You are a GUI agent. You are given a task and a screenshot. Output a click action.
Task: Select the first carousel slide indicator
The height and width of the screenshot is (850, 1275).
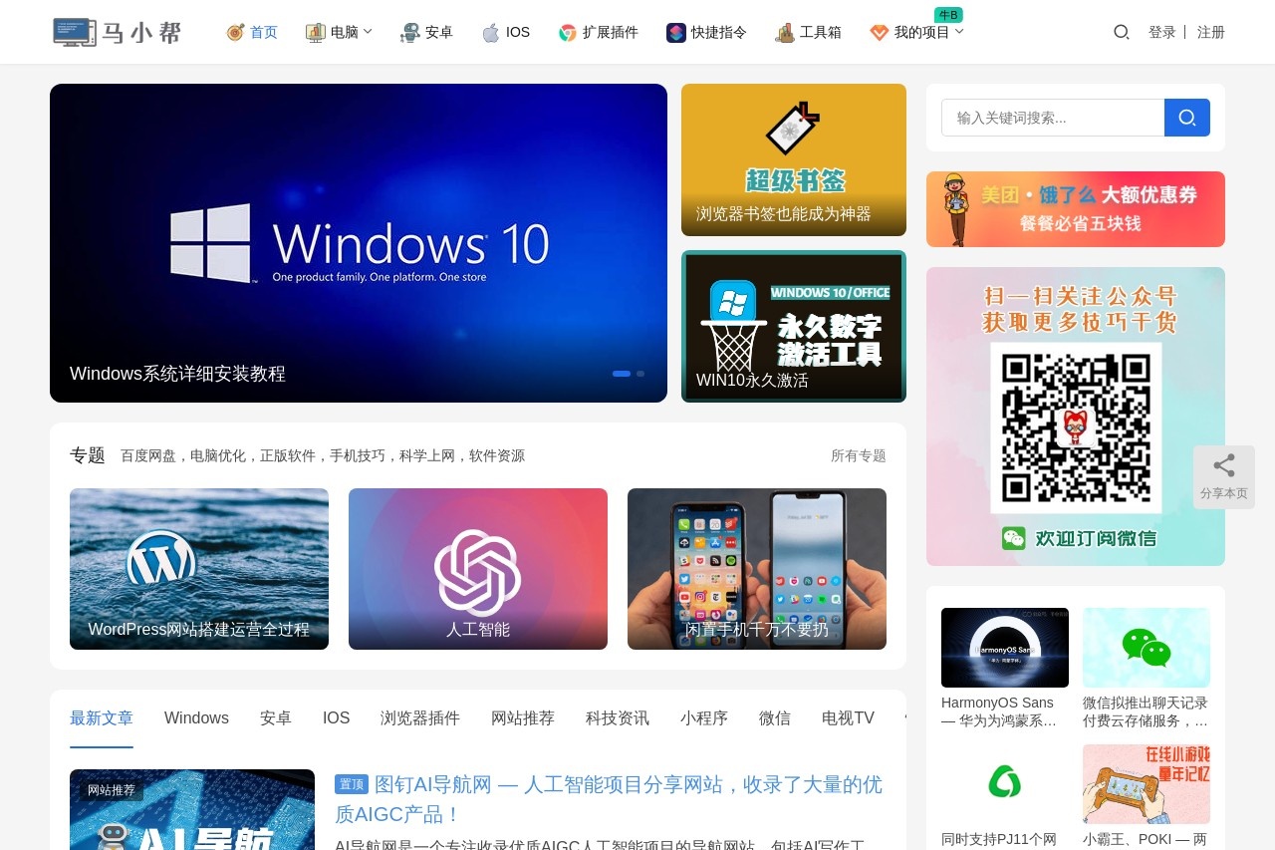[x=622, y=374]
